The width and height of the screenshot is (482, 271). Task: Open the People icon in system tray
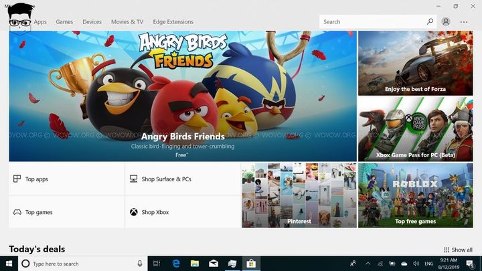click(x=353, y=264)
